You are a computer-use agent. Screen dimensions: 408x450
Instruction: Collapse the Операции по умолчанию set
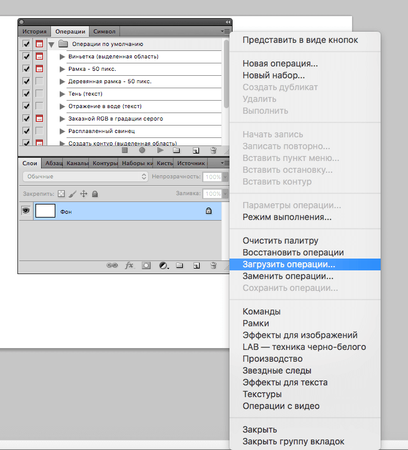pyautogui.click(x=52, y=44)
